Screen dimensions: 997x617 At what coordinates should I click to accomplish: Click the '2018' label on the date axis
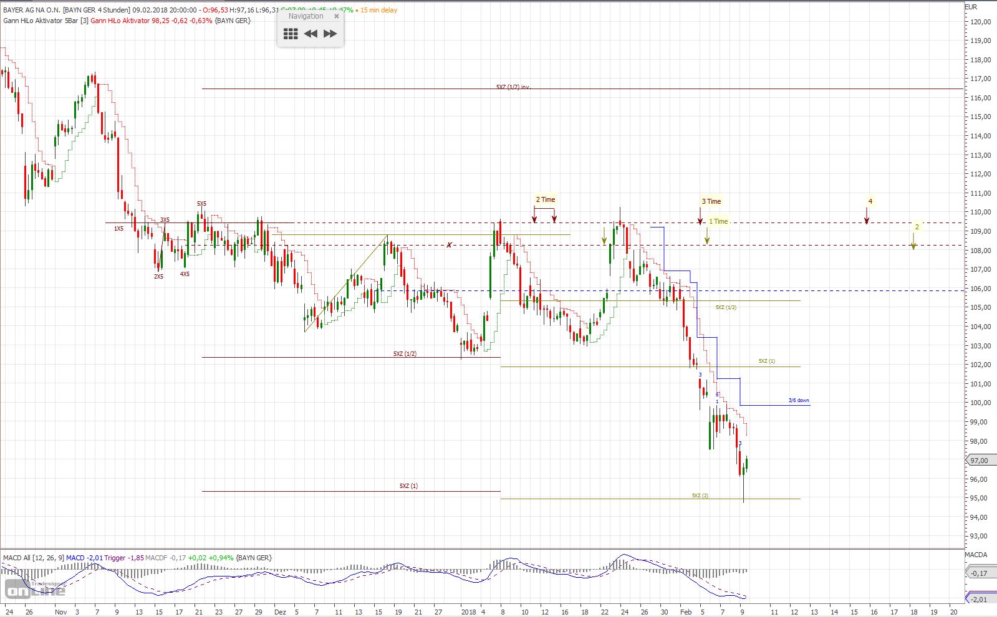[468, 612]
